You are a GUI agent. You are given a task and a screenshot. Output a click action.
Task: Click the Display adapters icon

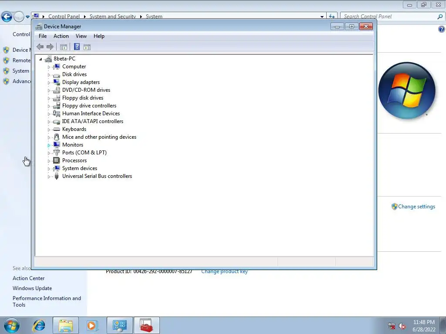coord(57,82)
